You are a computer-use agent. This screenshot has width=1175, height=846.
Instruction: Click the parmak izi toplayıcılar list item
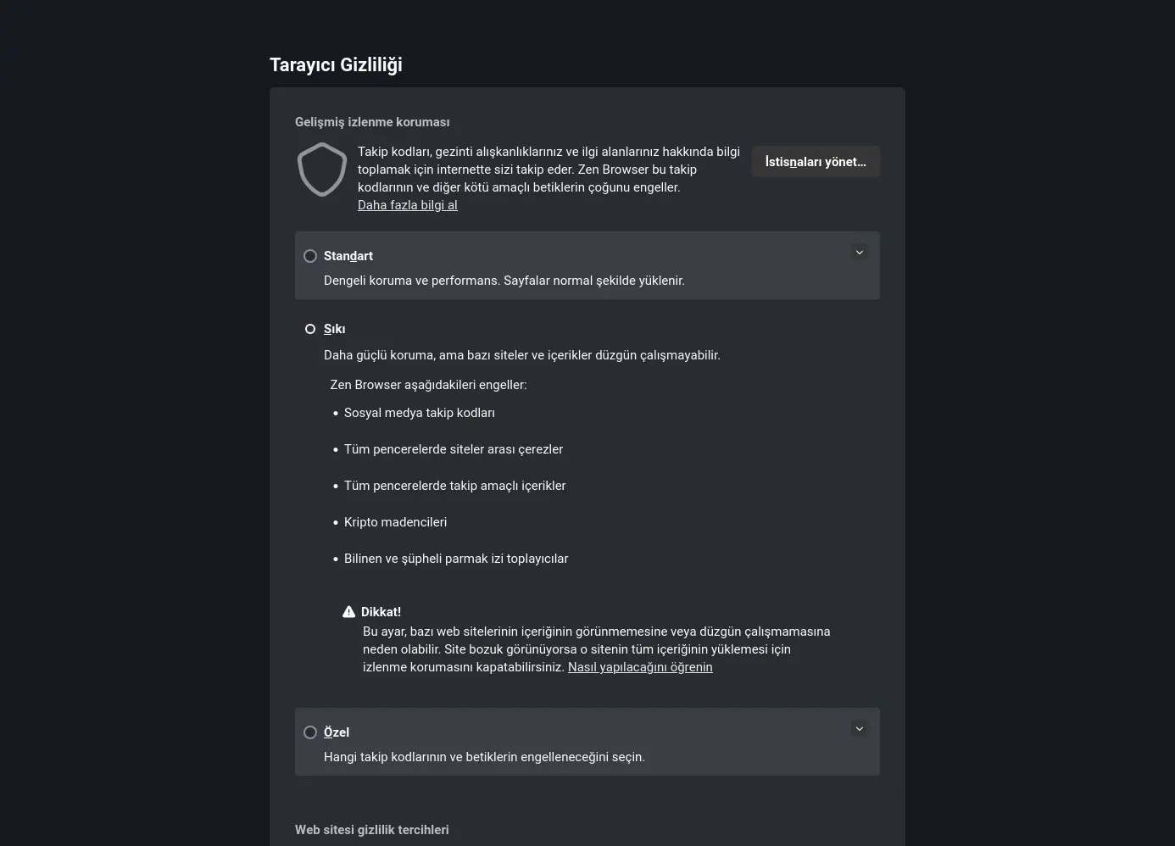click(456, 559)
